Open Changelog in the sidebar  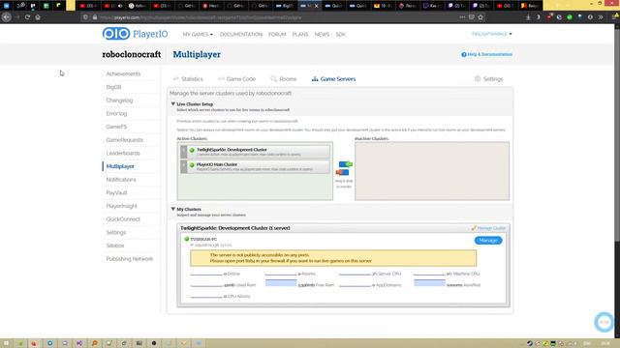[119, 101]
